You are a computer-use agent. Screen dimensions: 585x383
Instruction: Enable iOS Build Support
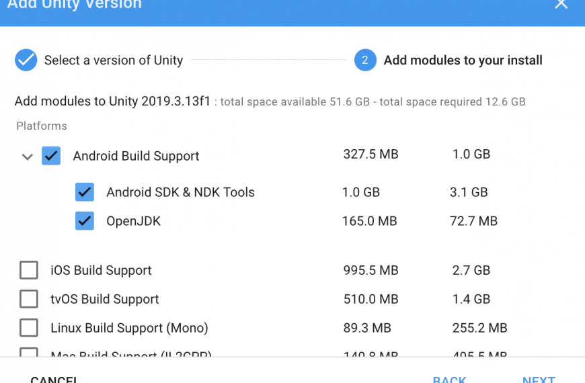click(29, 270)
